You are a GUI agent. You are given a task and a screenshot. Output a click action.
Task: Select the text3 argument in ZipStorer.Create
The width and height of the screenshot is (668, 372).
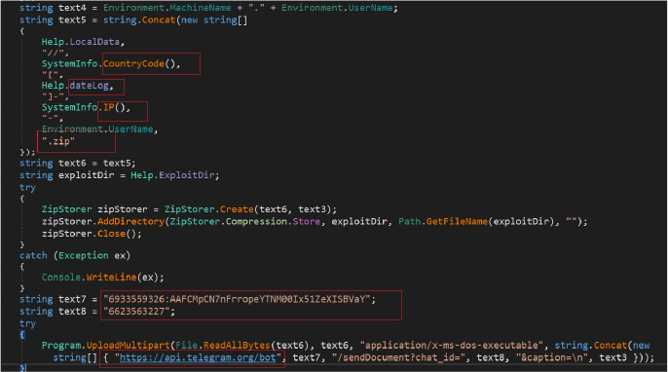[312, 209]
